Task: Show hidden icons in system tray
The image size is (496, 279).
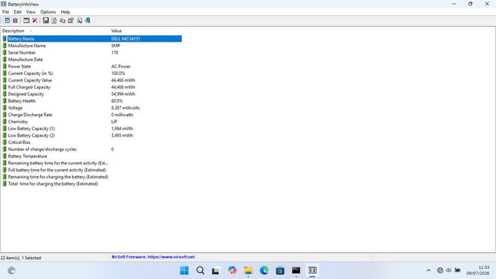Action: (x=428, y=271)
